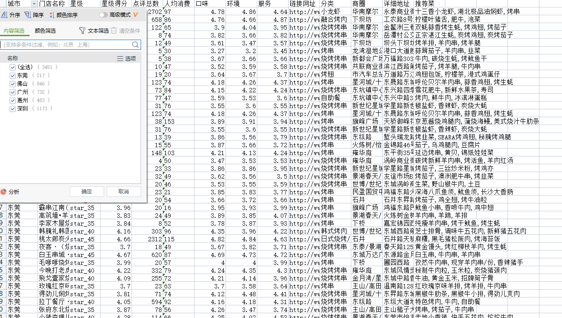Uncheck the (全选) checkbox
Viewport: 562px width, 318px height.
point(13,67)
